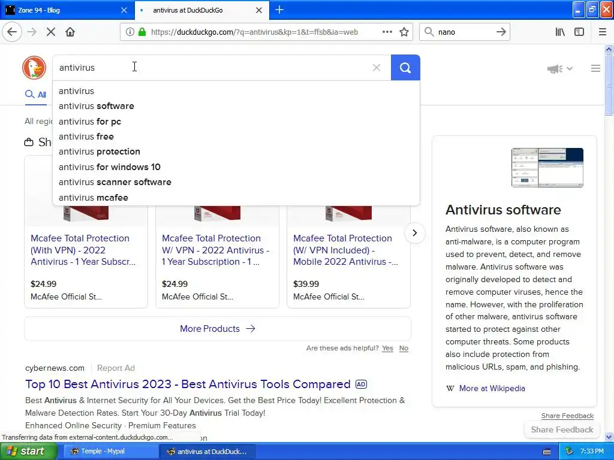Image resolution: width=614 pixels, height=460 pixels.
Task: Switch to Zone 94 - Blog tab
Action: point(67,10)
